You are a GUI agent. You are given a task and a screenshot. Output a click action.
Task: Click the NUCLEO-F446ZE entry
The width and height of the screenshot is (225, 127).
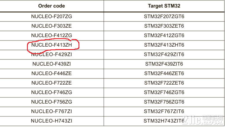pyautogui.click(x=52, y=73)
